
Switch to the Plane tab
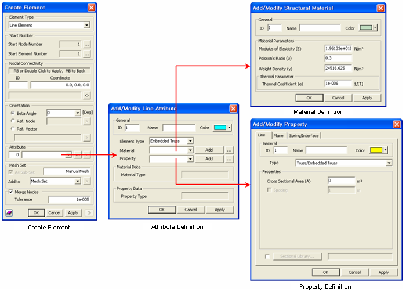point(278,136)
